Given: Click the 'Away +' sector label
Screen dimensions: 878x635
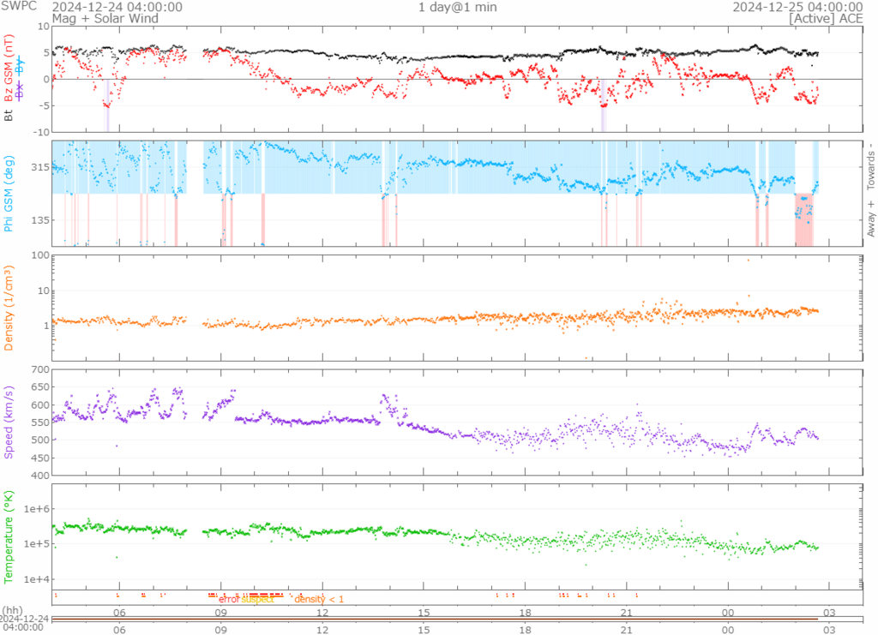Looking at the screenshot, I should (871, 219).
